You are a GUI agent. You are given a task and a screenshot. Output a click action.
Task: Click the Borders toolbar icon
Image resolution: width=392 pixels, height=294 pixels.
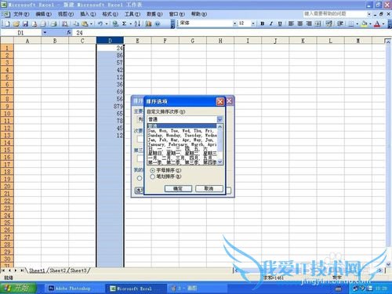(351, 24)
